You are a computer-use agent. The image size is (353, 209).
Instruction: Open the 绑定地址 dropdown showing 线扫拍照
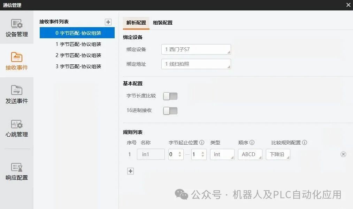[196, 64]
